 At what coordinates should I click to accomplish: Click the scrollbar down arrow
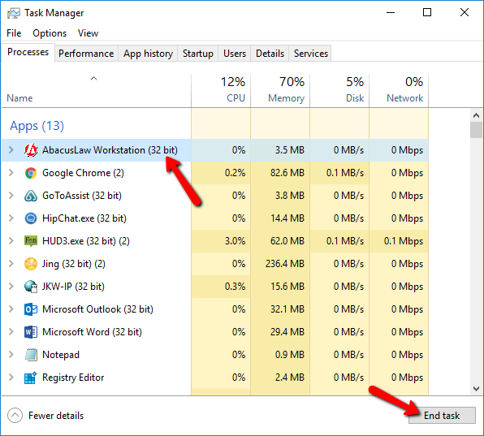476,389
